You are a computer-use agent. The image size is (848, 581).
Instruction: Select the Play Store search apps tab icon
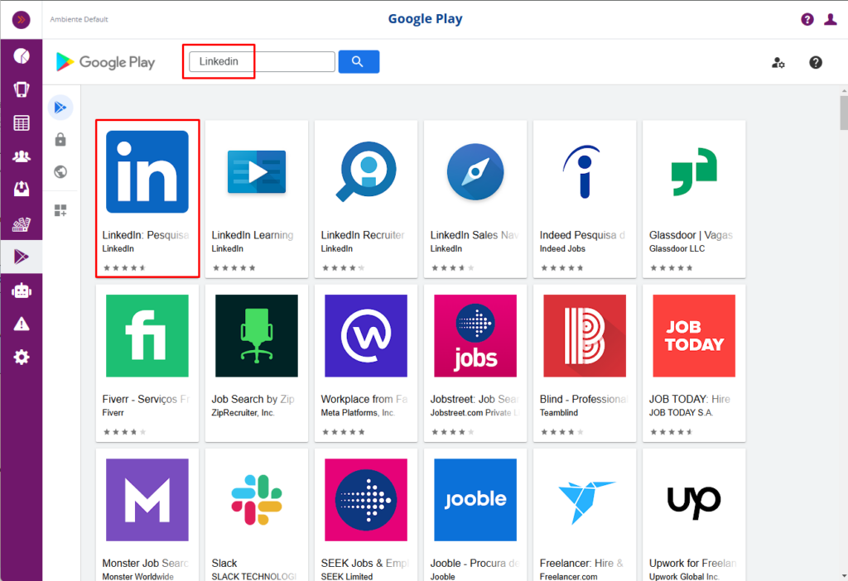(60, 108)
